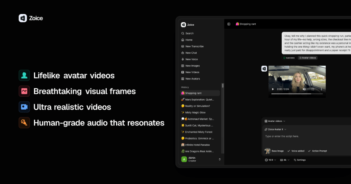Image resolution: width=351 pixels, height=184 pixels.
Task: Click the video fullscreen icon
Action: point(313,89)
